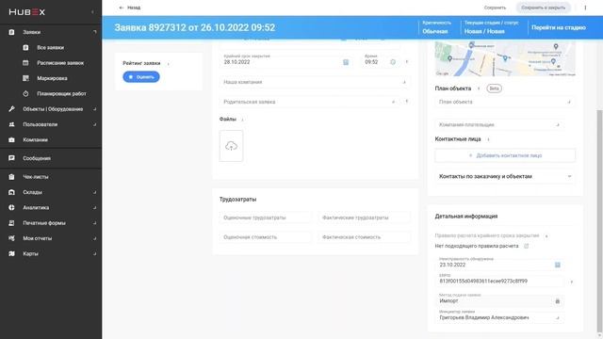
Task: Click Добавить контактное лицо button
Action: [x=505, y=155]
